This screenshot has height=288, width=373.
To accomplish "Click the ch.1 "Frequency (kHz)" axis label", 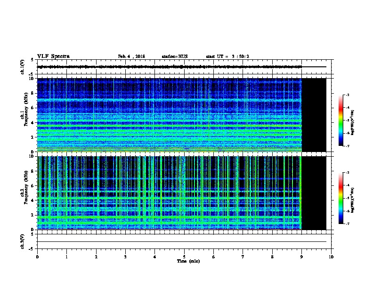I will click(26, 109).
